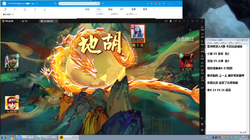Open the Notepad 格式 menu
The width and height of the screenshot is (250, 140).
pyautogui.click(x=223, y=43)
